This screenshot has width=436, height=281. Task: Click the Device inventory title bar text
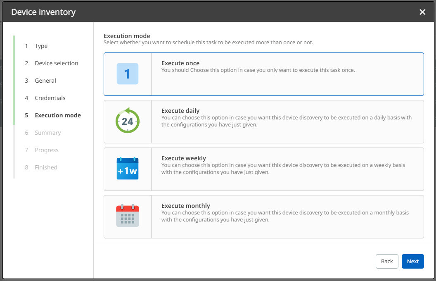pyautogui.click(x=43, y=12)
